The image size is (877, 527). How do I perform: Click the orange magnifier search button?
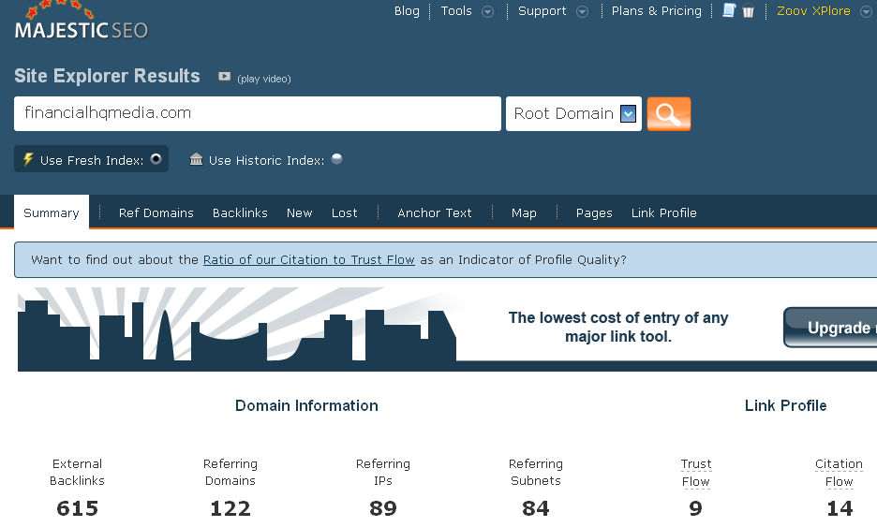[x=668, y=114]
